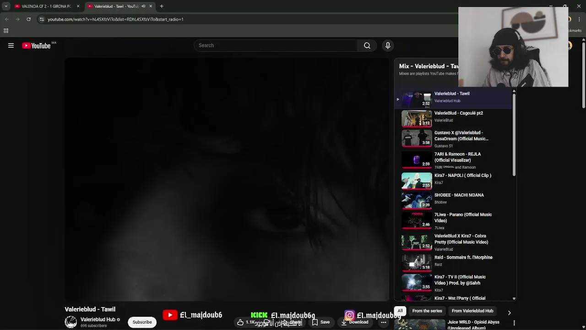Open Valerieblud Hub channel avatar

click(71, 322)
